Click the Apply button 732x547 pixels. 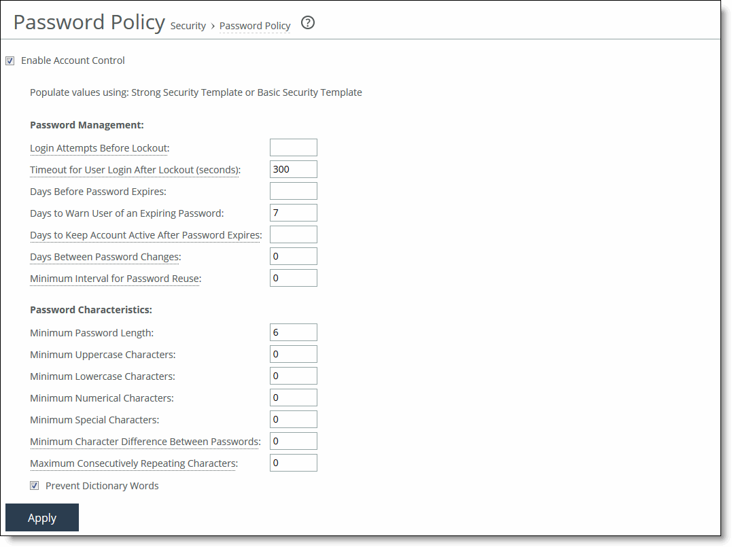[41, 517]
